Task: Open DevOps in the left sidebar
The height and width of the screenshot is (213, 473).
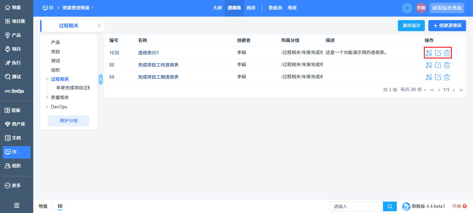Action: click(17, 91)
